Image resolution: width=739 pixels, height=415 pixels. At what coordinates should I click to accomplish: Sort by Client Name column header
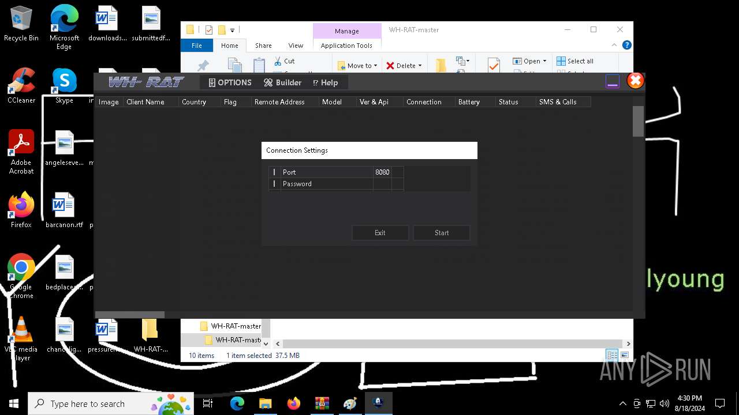click(151, 102)
